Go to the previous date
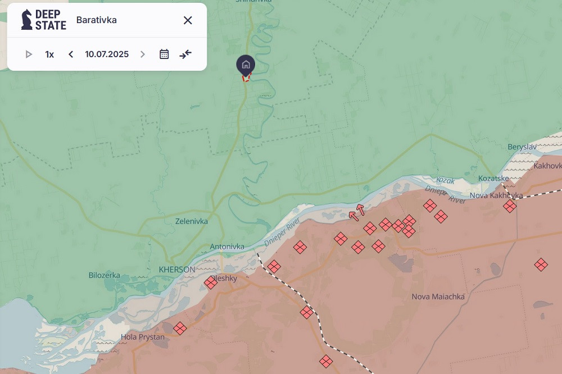562x374 pixels. pos(71,54)
